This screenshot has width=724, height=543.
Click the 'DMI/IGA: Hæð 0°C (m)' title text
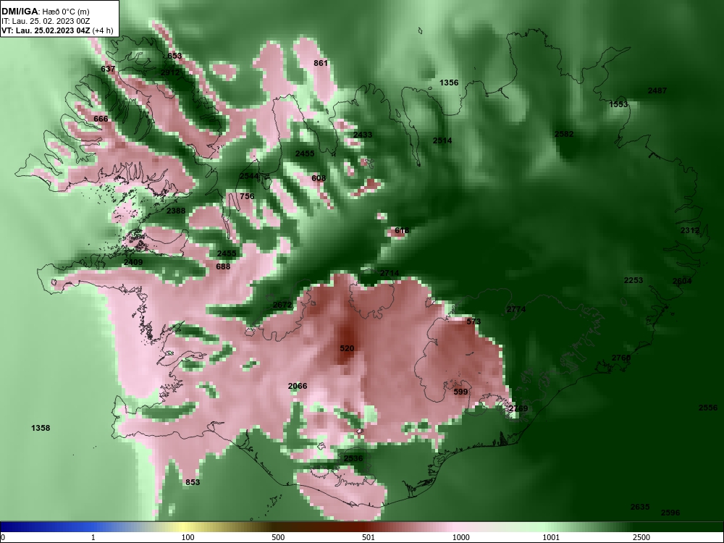coord(45,12)
